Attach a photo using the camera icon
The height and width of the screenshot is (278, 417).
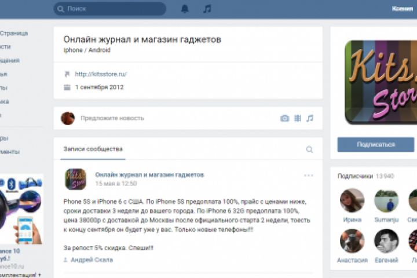coord(284,118)
